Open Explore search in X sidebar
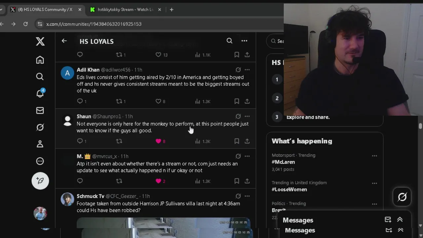 pyautogui.click(x=40, y=77)
